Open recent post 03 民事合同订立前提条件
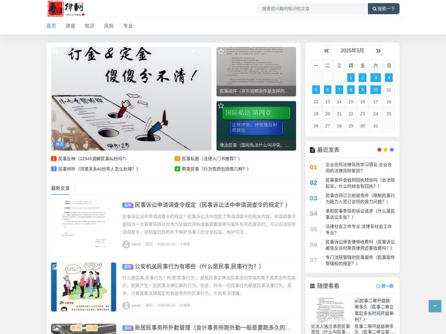The height and width of the screenshot is (334, 446). click(x=360, y=199)
